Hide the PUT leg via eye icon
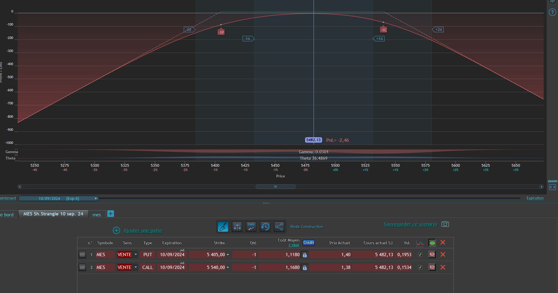Viewport: 558px width, 293px height. (432, 254)
